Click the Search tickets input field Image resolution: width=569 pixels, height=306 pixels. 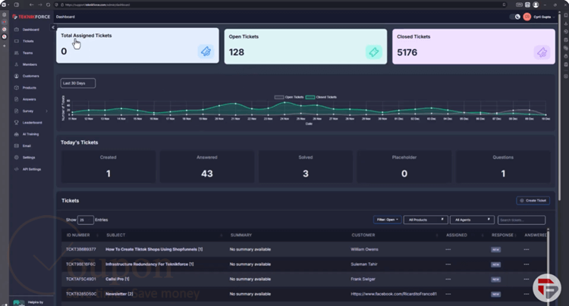point(521,220)
